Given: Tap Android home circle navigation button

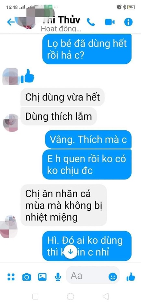Looking at the screenshot, I should [70, 297].
